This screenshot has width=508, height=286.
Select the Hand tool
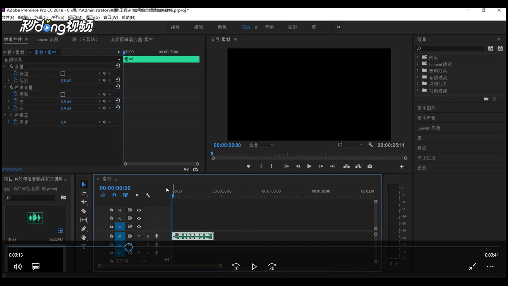[84, 238]
